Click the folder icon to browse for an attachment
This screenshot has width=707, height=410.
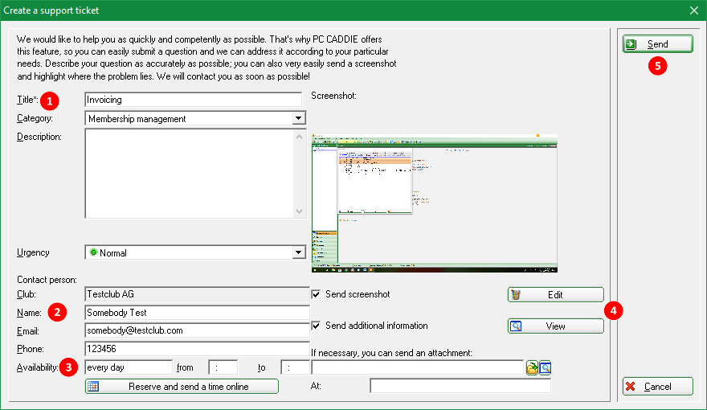point(532,368)
